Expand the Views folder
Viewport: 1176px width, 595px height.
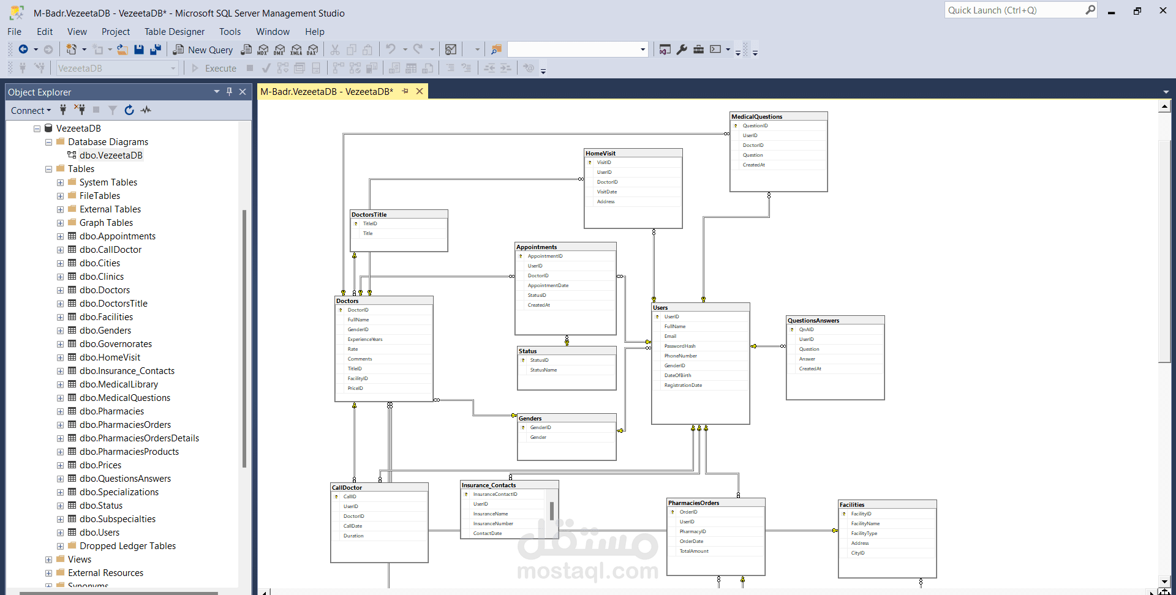[x=48, y=559]
